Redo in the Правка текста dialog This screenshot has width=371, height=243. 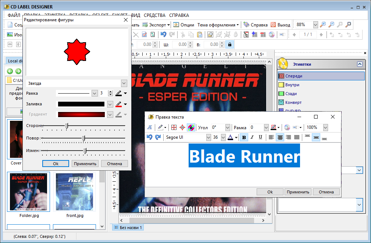(x=158, y=137)
